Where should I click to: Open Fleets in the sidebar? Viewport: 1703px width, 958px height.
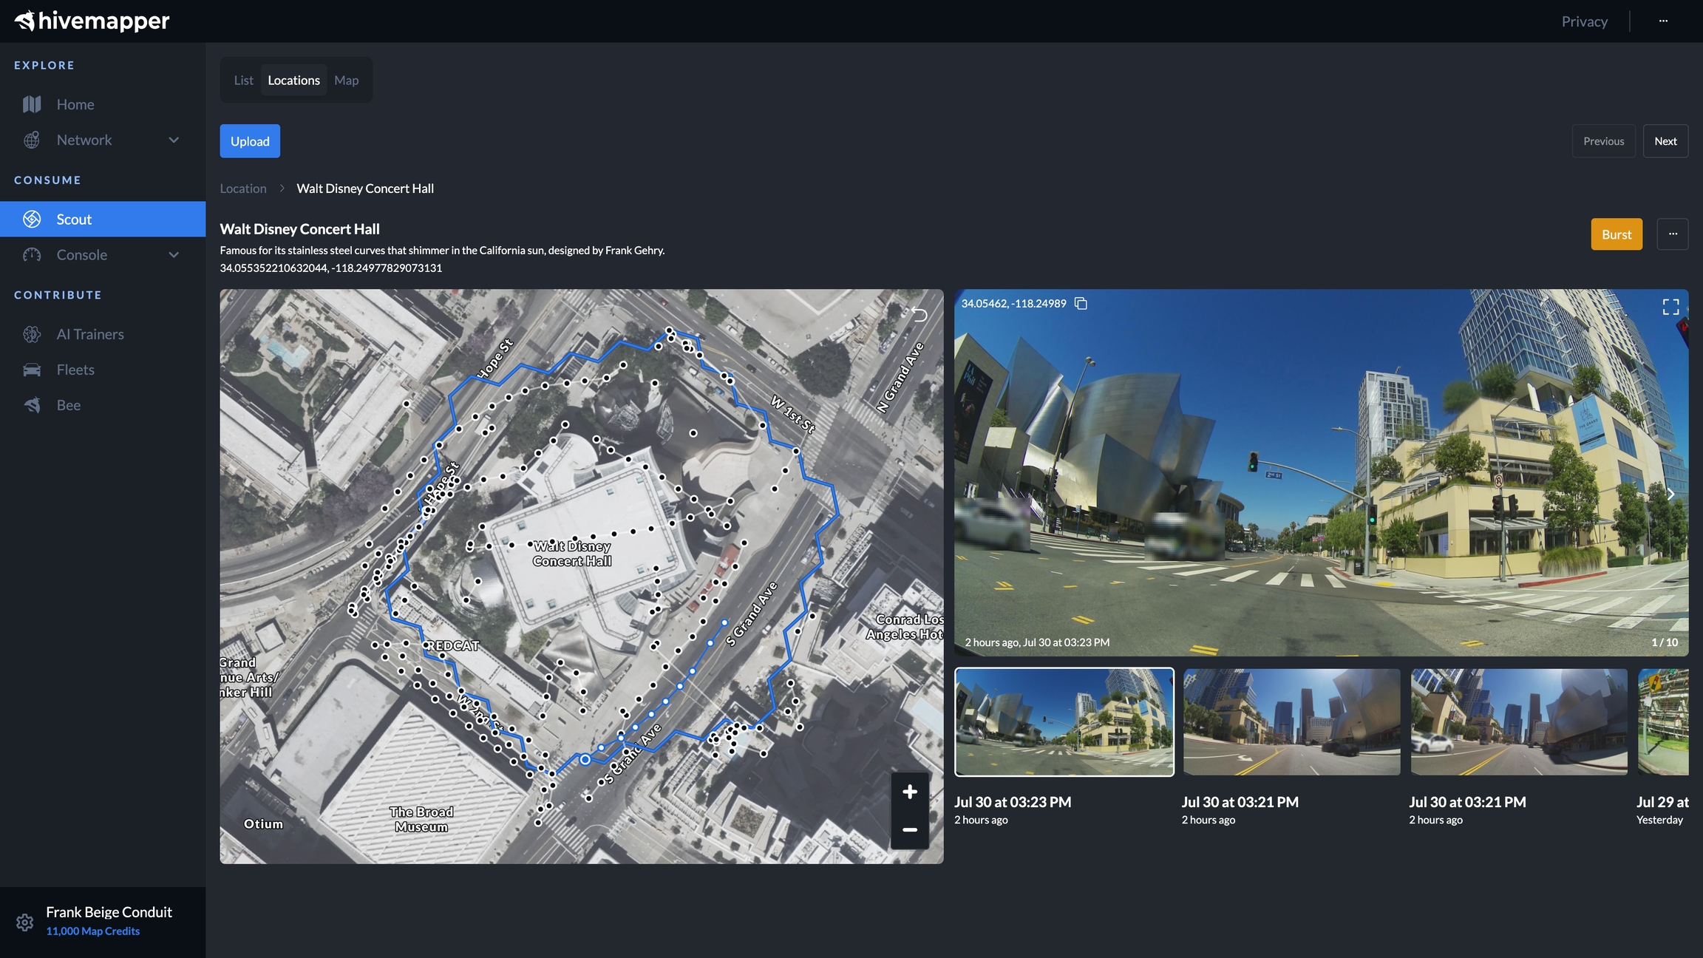(x=103, y=370)
